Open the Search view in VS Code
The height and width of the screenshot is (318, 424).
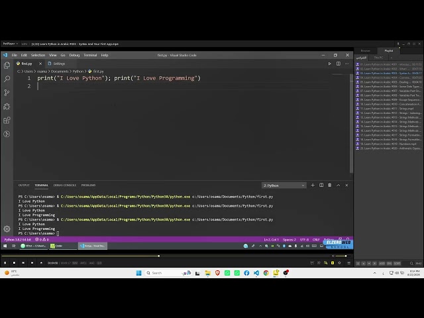7,79
